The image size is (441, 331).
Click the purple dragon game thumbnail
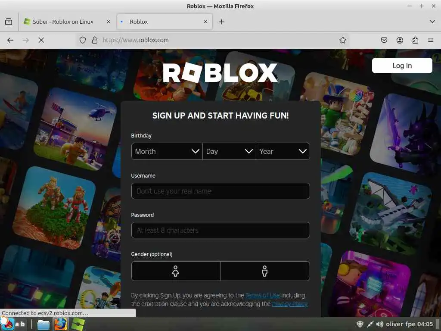coord(405,134)
